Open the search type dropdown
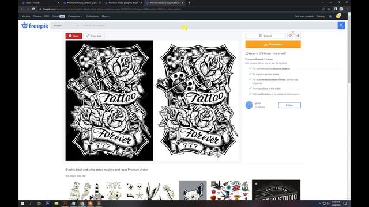369x207 pixels. coord(66,25)
